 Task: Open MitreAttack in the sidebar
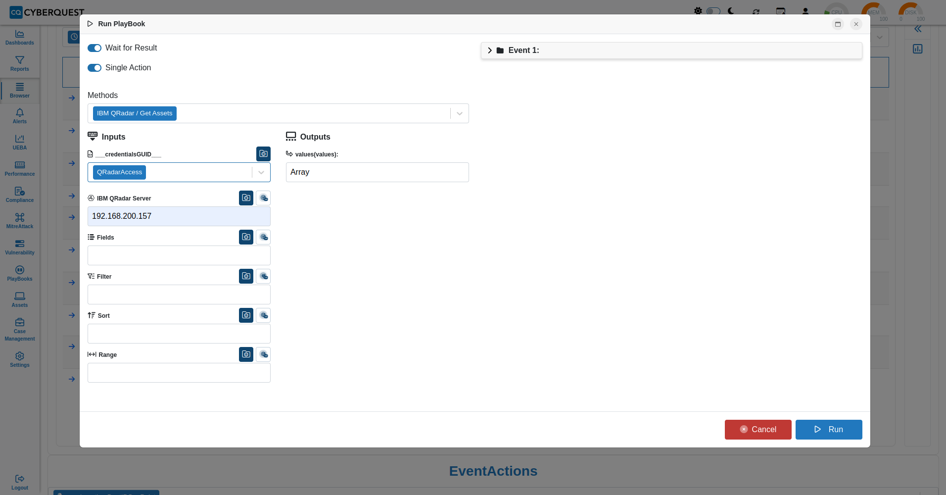click(x=20, y=221)
